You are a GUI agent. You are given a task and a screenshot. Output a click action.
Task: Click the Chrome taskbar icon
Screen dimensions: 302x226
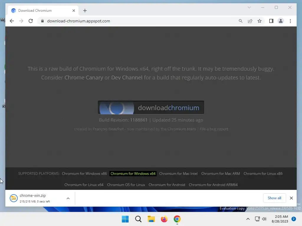point(177,219)
